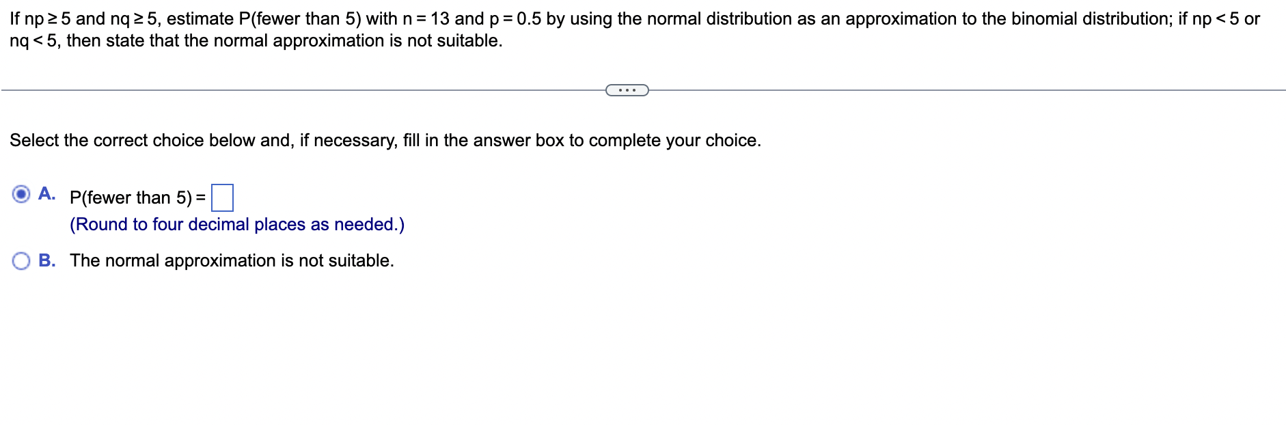This screenshot has height=425, width=1286.
Task: Select answer choice B radio button
Action: click(23, 259)
